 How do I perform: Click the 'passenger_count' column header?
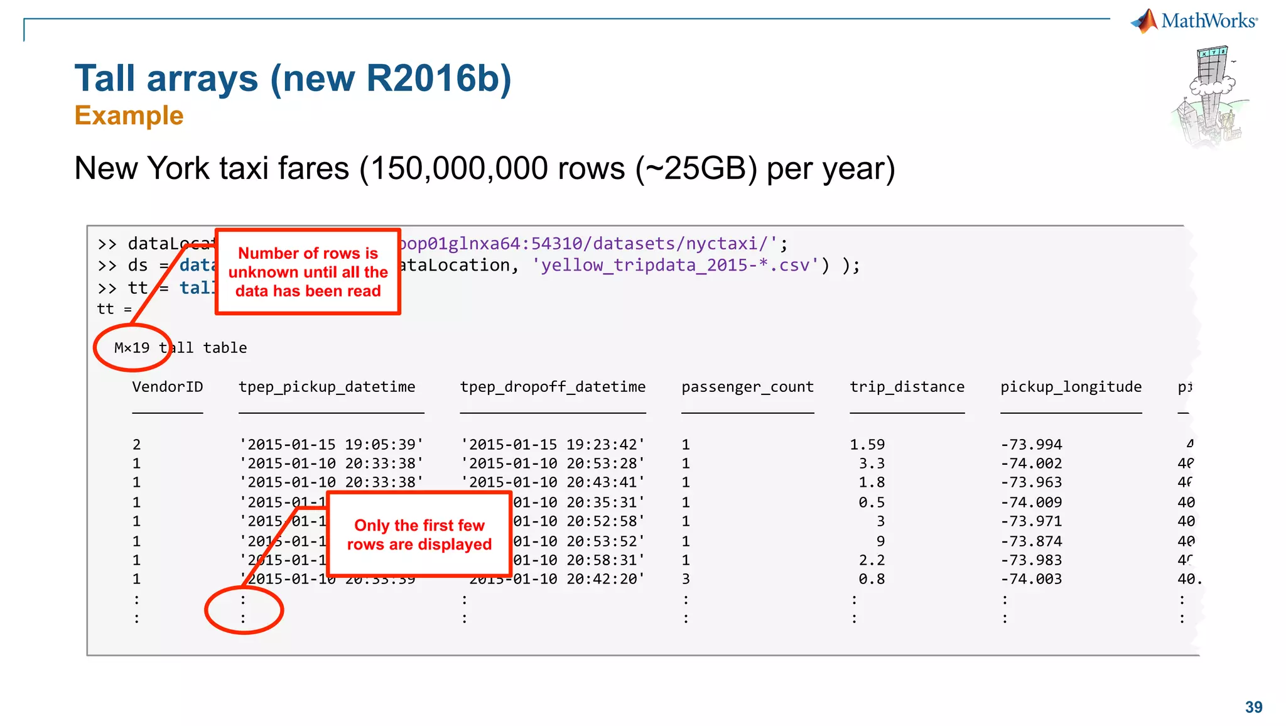pos(748,387)
